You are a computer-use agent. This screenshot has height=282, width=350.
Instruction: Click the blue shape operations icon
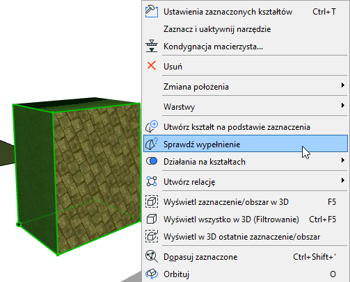pos(152,161)
